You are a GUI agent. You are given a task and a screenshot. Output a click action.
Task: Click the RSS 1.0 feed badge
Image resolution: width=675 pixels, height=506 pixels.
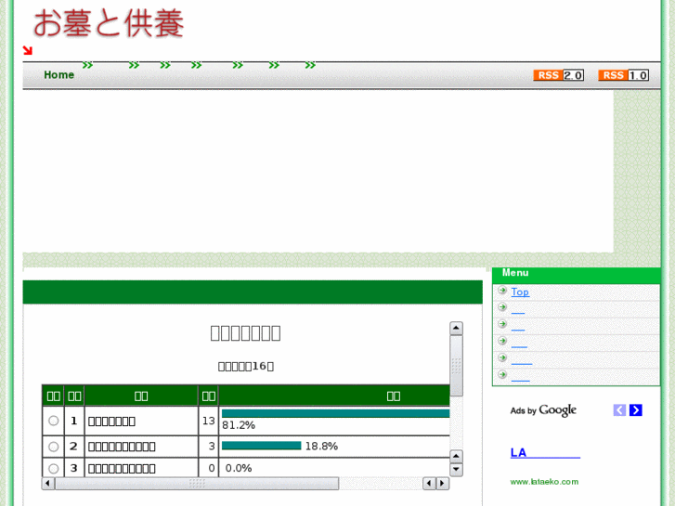pos(623,75)
